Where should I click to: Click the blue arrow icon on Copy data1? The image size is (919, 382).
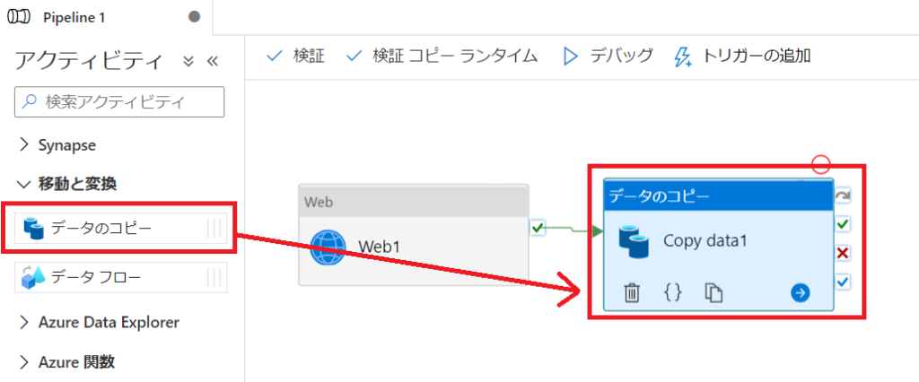coord(800,292)
